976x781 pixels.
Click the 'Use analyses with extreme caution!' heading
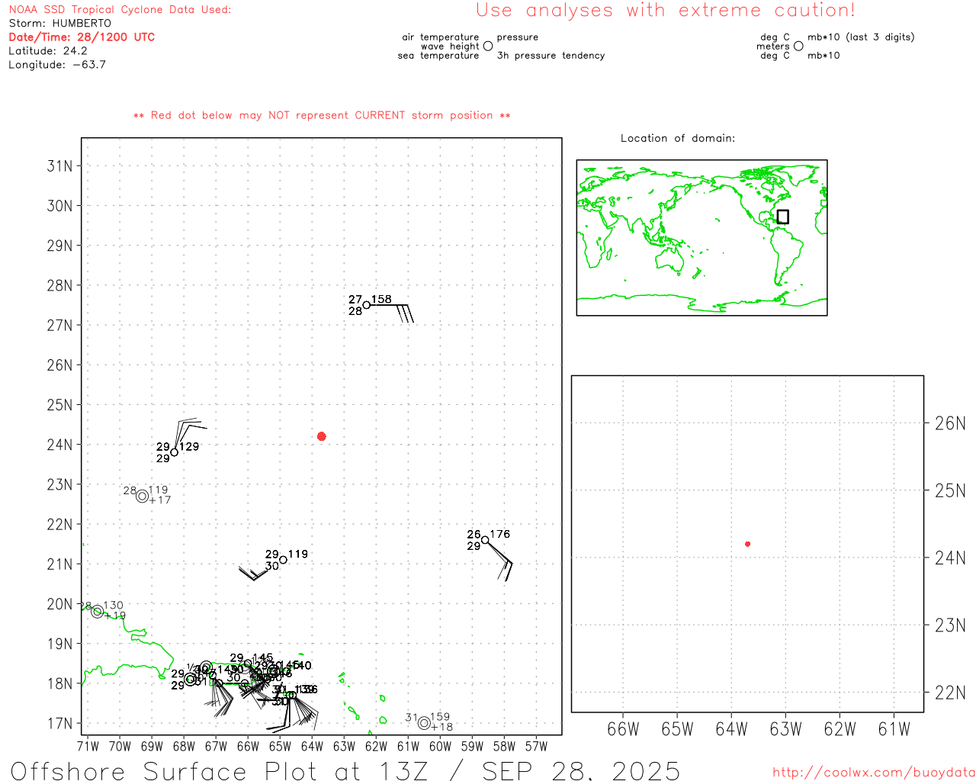tap(666, 10)
